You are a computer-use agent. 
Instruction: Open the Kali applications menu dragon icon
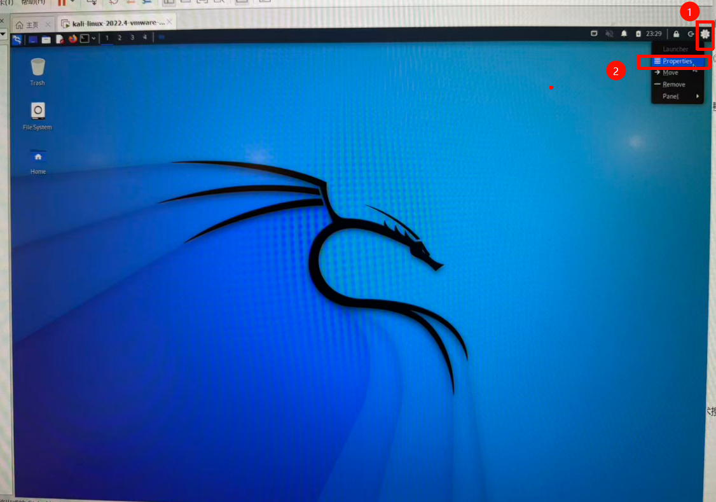coord(17,39)
